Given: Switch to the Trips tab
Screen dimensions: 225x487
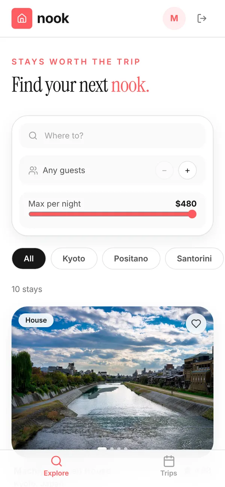Looking at the screenshot, I should 169,466.
